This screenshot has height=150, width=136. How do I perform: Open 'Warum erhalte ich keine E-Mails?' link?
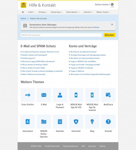coord(34,68)
